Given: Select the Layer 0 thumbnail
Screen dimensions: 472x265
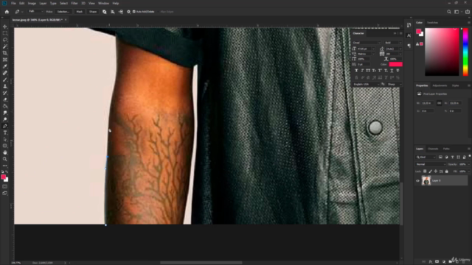Looking at the screenshot, I should [x=426, y=181].
